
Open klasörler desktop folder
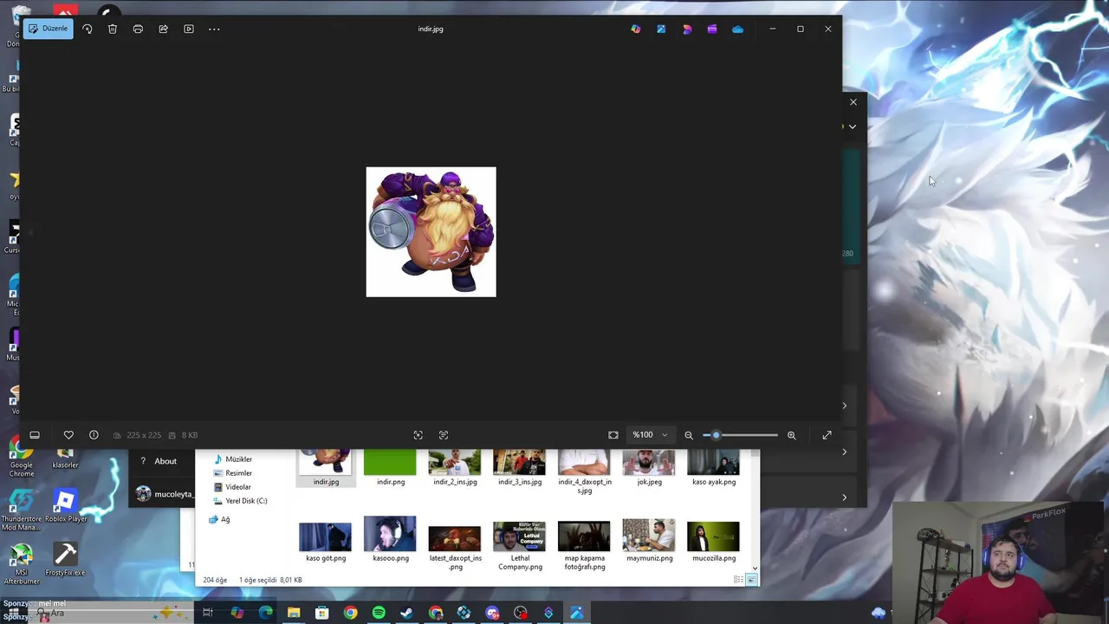(x=65, y=458)
